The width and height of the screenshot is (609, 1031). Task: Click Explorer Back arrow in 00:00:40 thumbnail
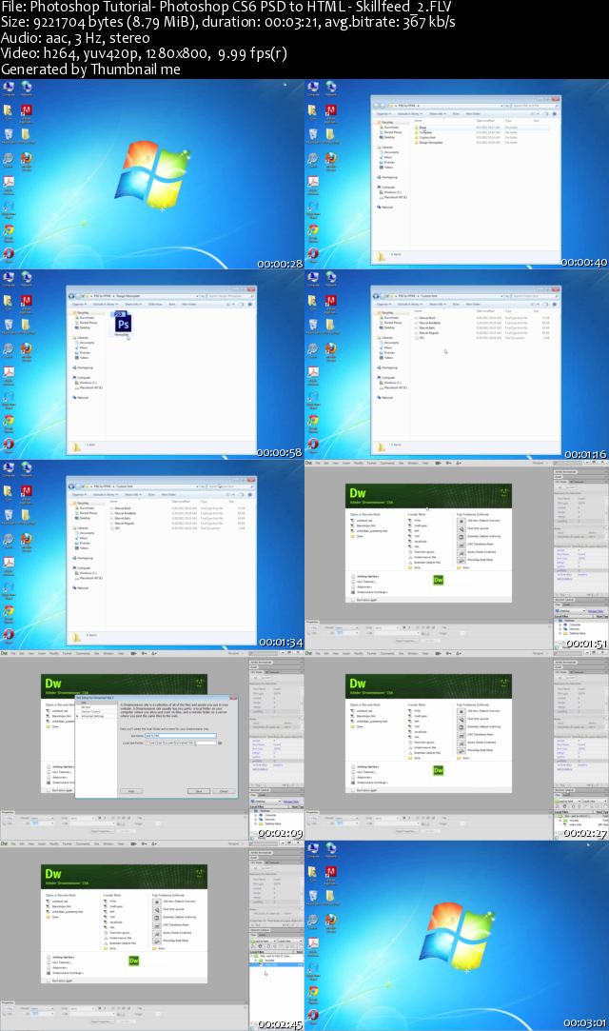click(x=377, y=106)
